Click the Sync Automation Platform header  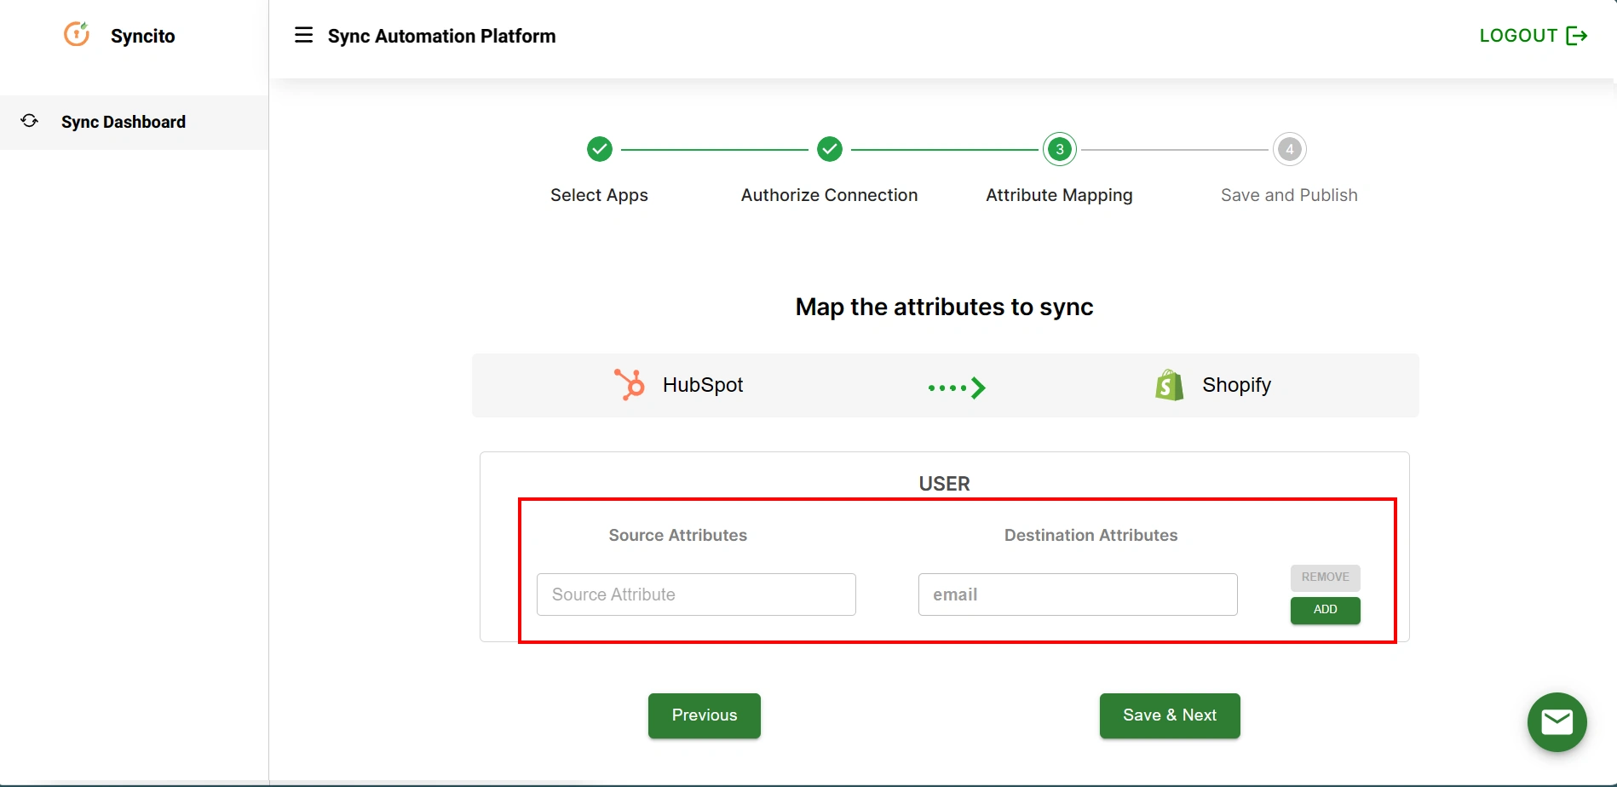coord(442,36)
